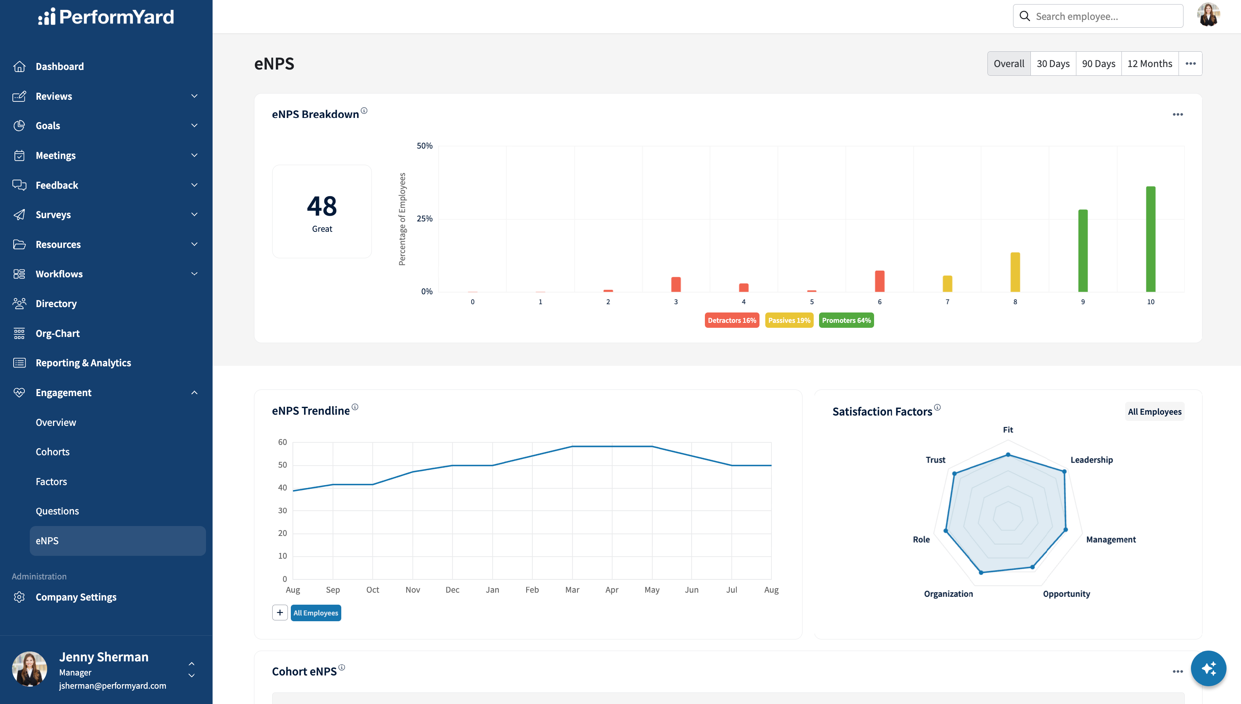
Task: Click the green score 10 bar
Action: pos(1151,239)
